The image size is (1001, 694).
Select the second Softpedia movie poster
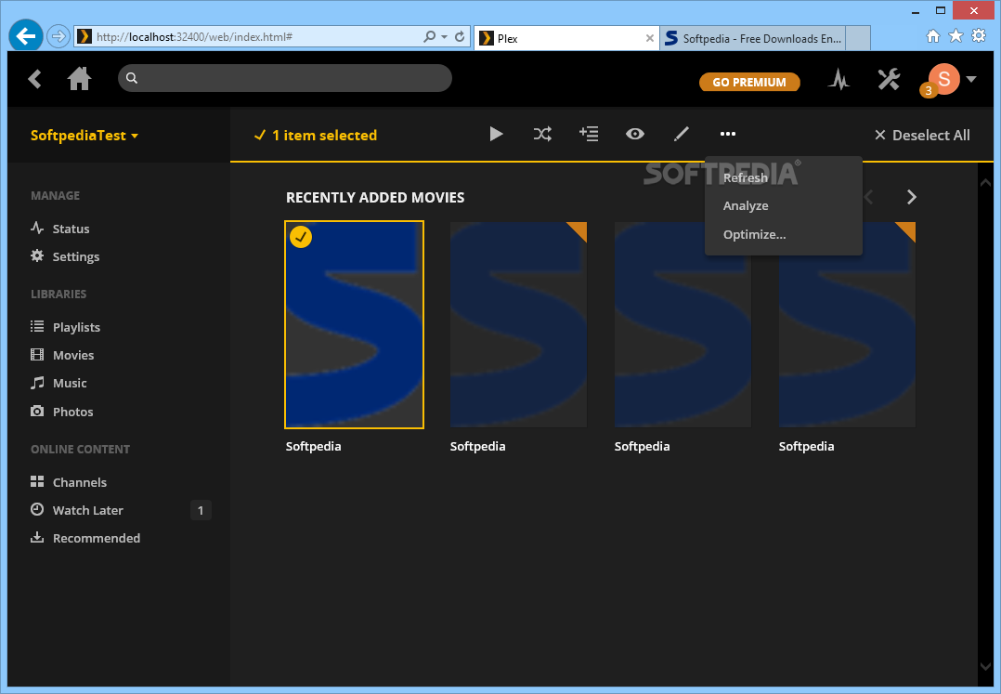(518, 324)
